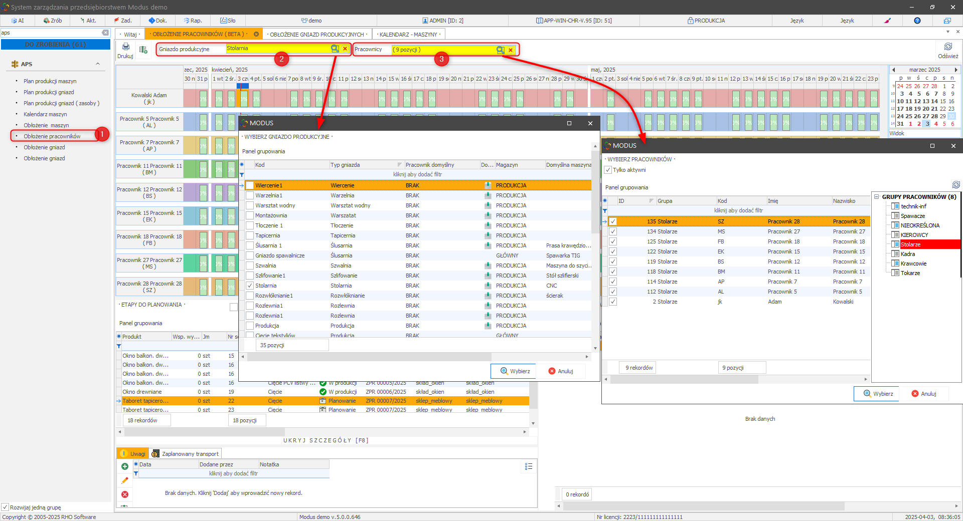This screenshot has width=963, height=521.
Task: Click Wybierz in production nest dialog
Action: pyautogui.click(x=515, y=371)
